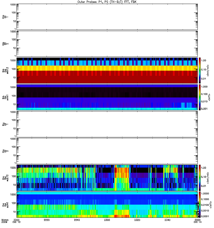This screenshot has width=214, height=228.
Task: Click the 'thb fbk scm1' y-axis title
Action: pos(5,97)
